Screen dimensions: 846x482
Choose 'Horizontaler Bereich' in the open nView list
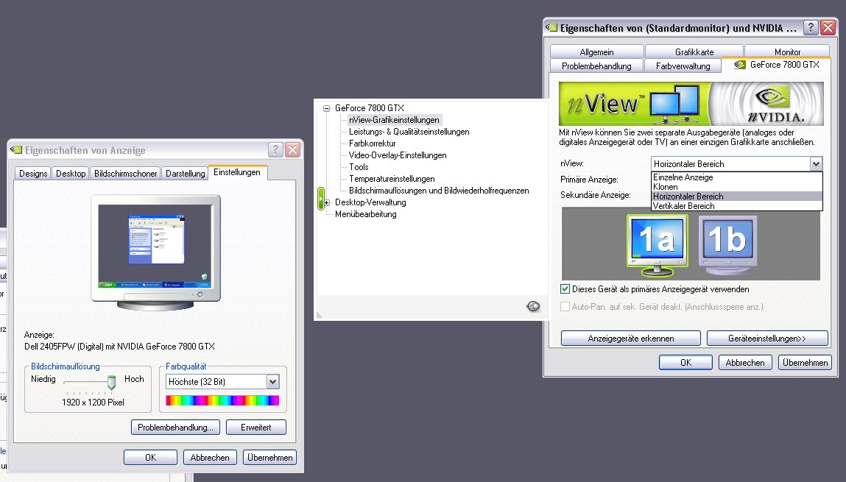pos(737,196)
